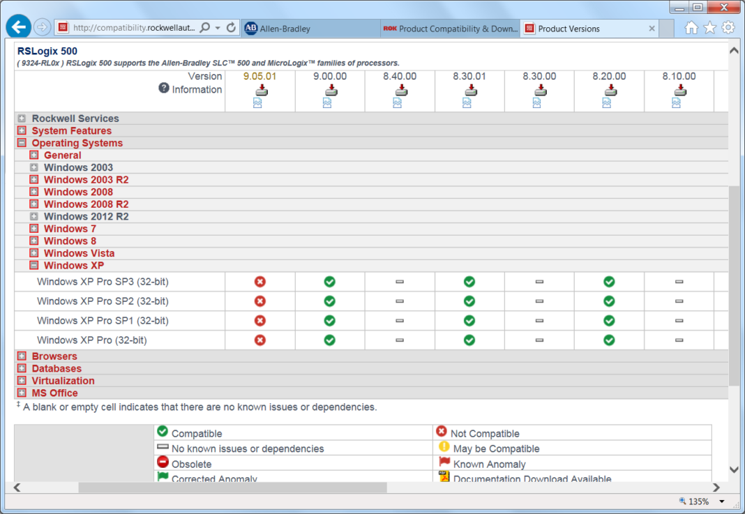The height and width of the screenshot is (514, 745).
Task: Collapse the Windows XP section
Action: 33,265
